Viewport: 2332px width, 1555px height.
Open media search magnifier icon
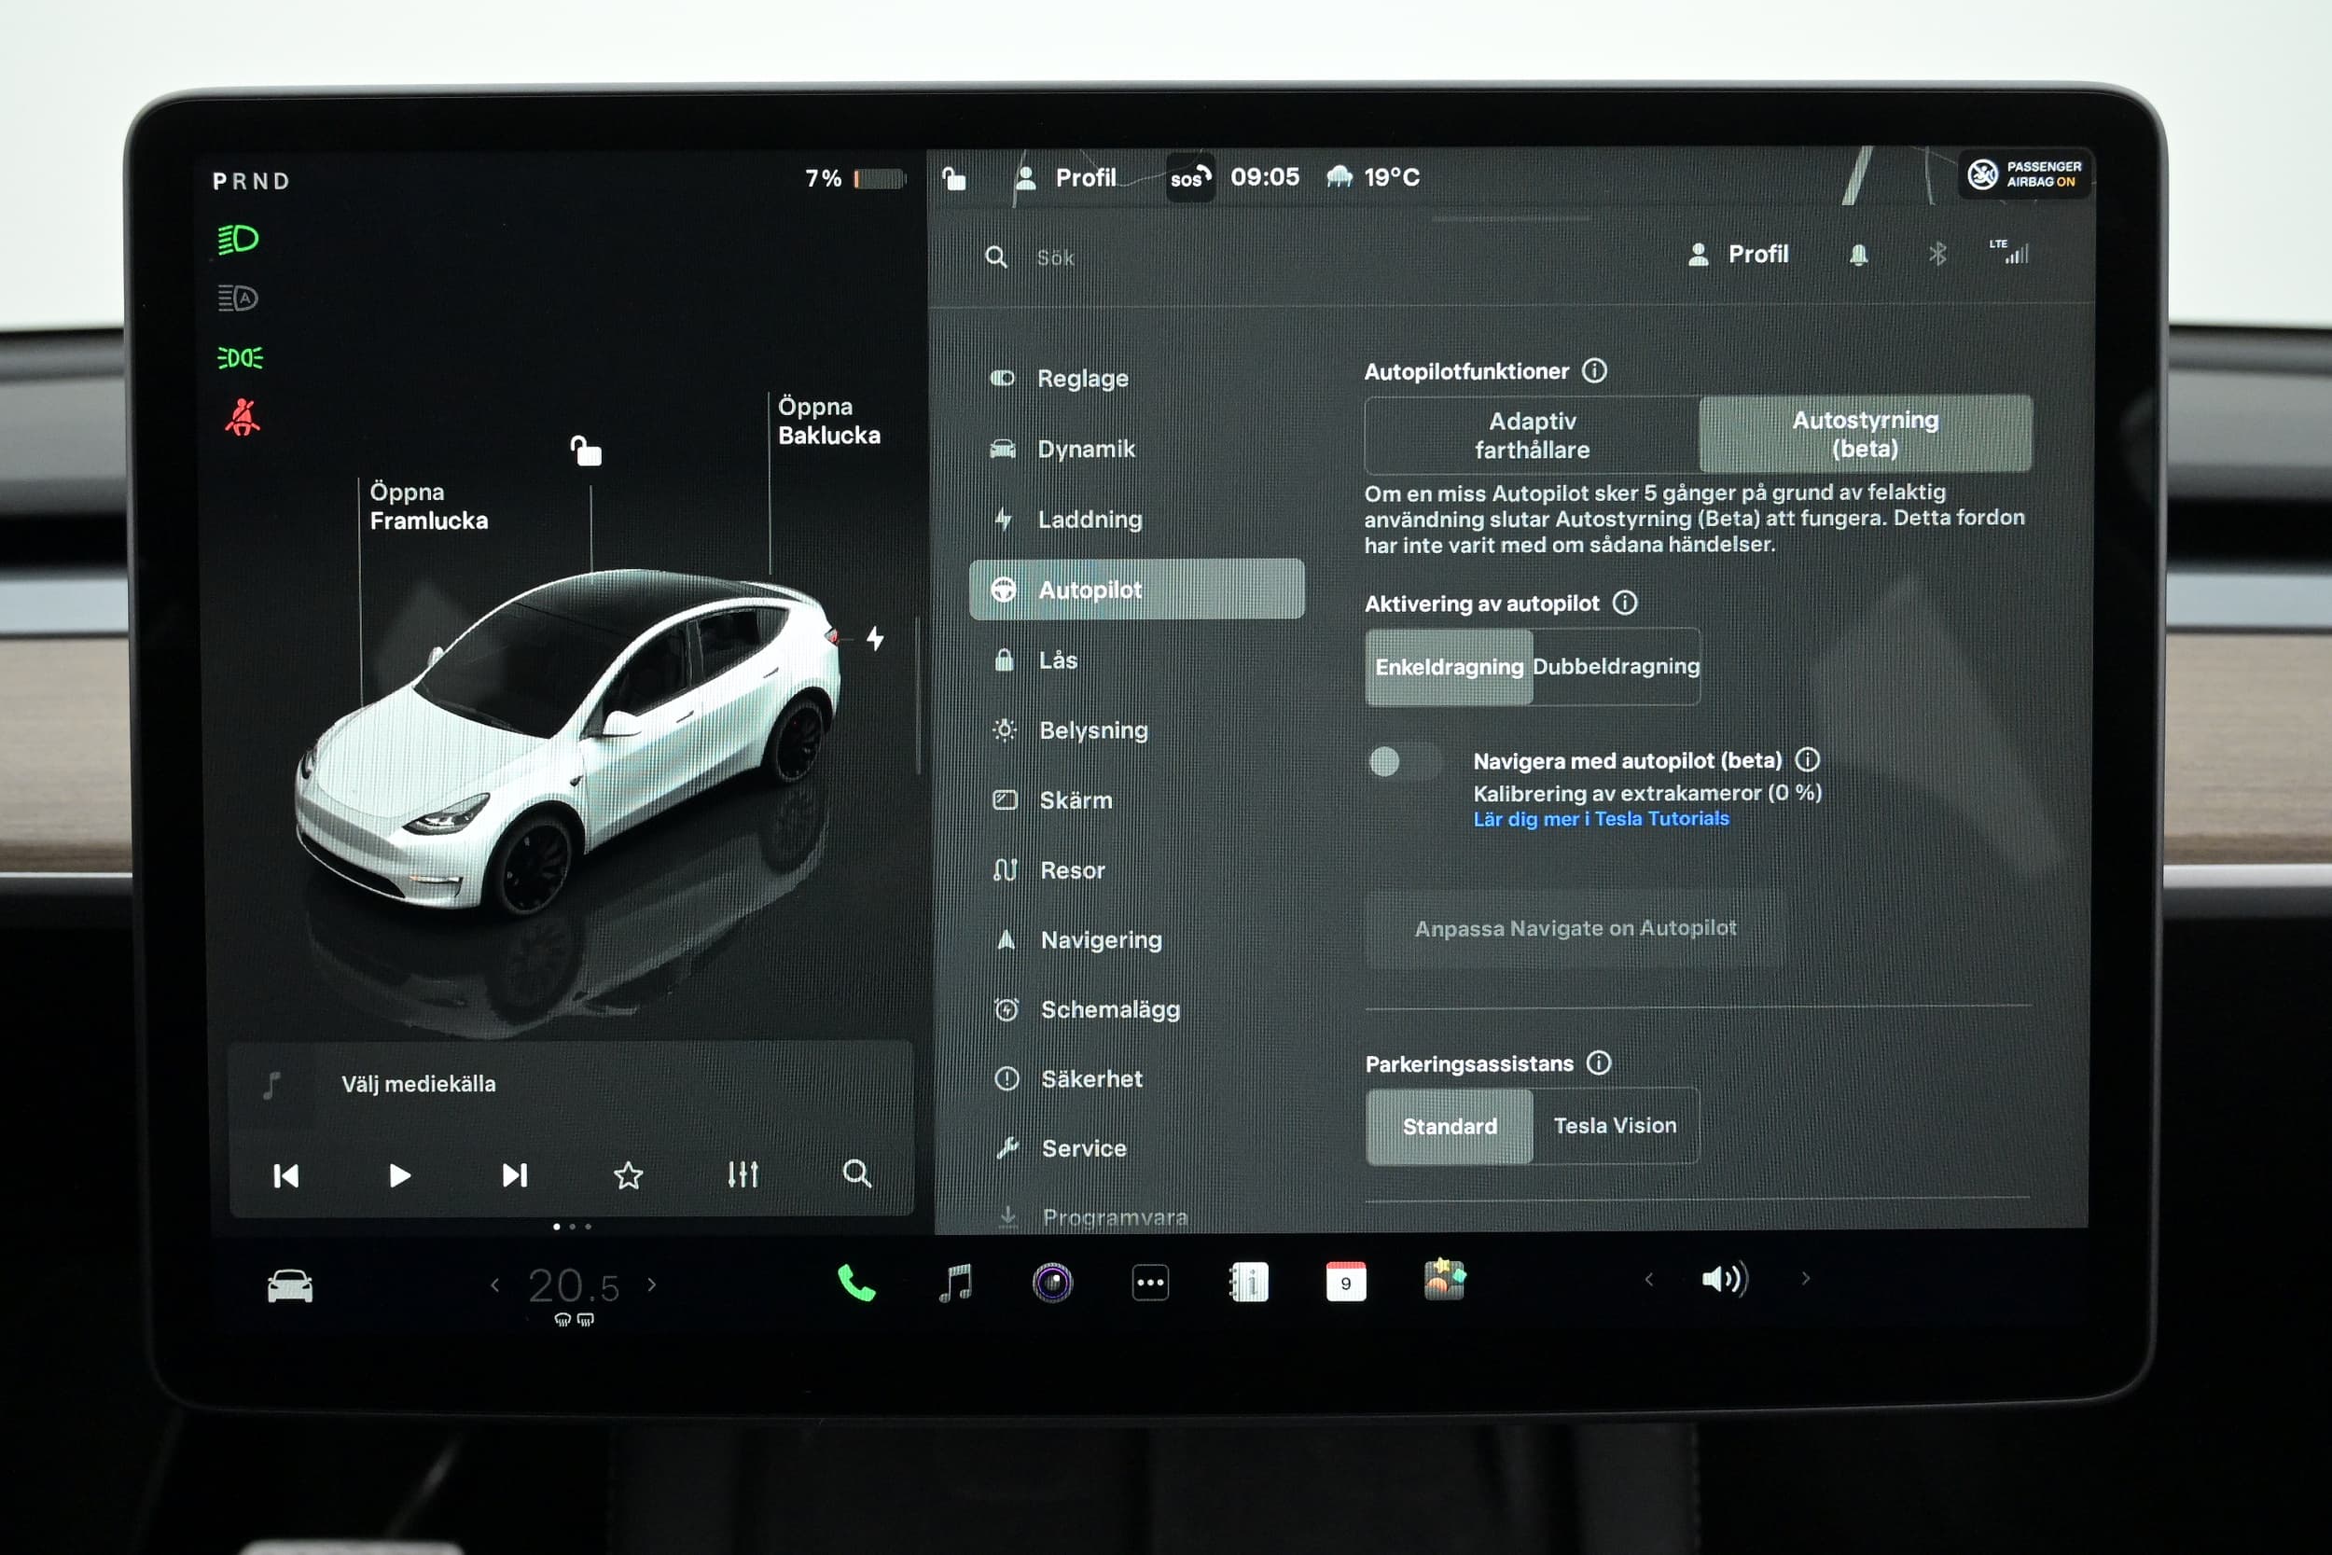tap(856, 1174)
